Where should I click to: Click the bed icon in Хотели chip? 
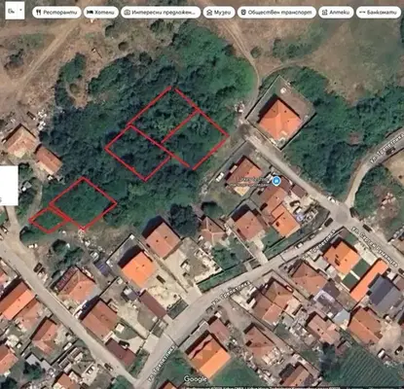coord(91,13)
